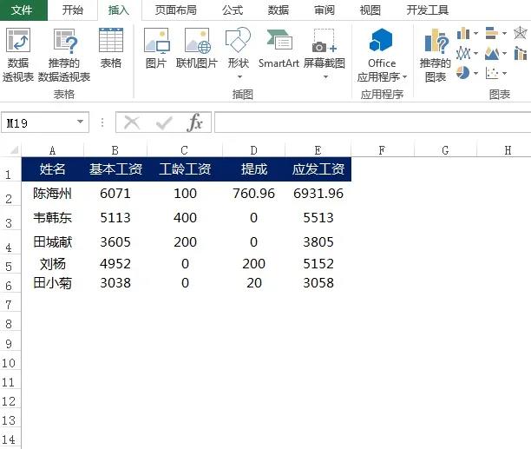This screenshot has width=531, height=449.
Task: Open the Name Box dropdown arrow
Action: 81,123
